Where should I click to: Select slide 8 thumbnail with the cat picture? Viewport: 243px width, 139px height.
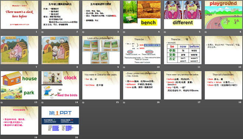(x=60, y=50)
